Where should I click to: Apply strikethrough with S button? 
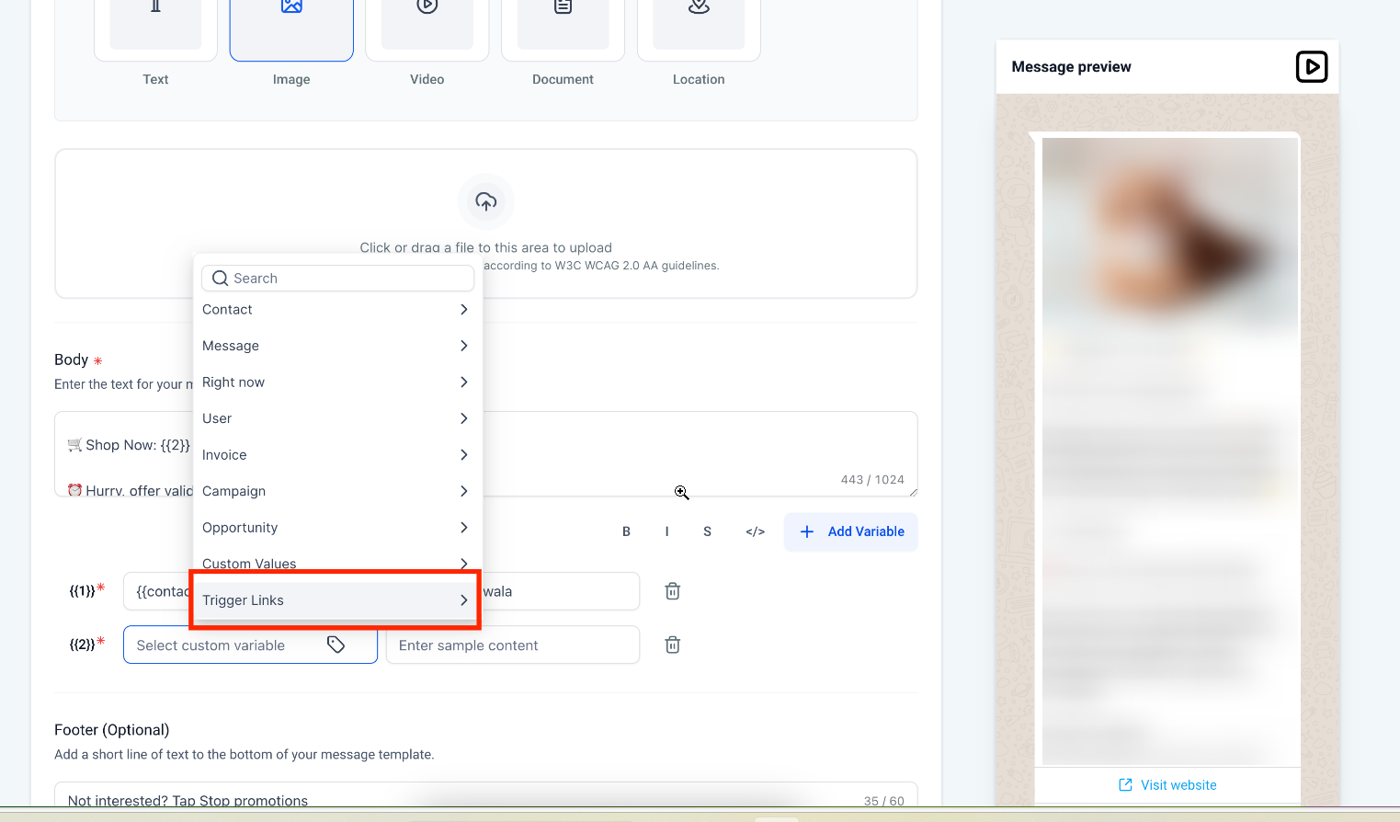(x=707, y=531)
